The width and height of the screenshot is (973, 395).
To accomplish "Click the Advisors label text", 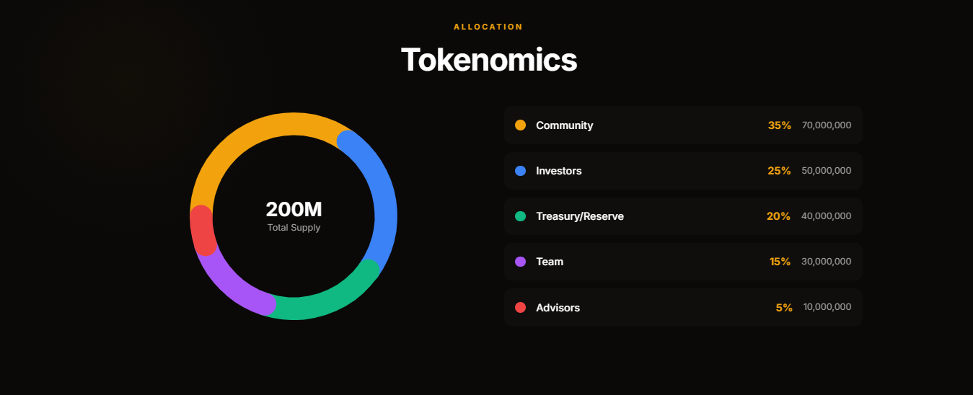I will point(558,308).
